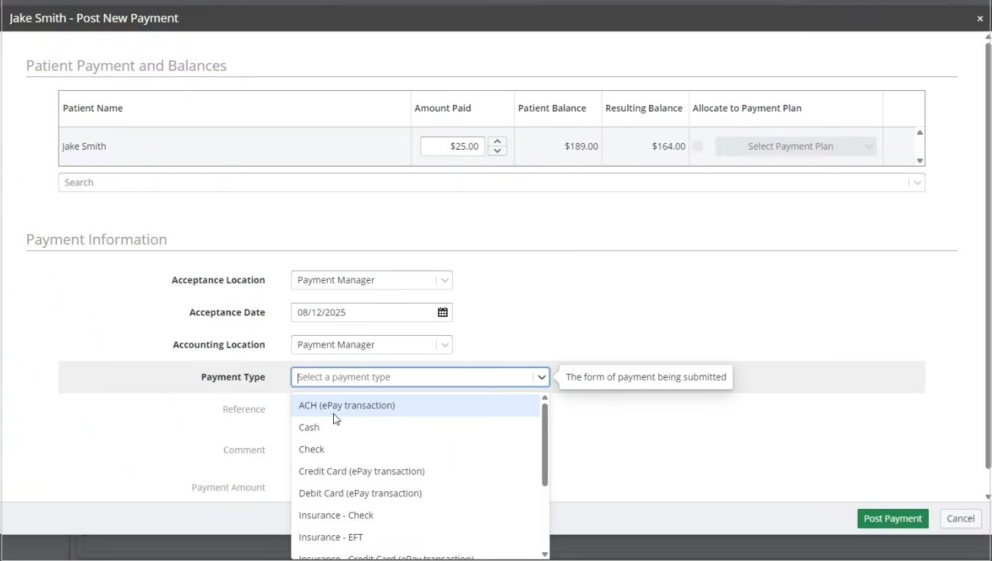Collapse the Payment Type dropdown chevron
The width and height of the screenshot is (992, 561).
click(x=541, y=377)
